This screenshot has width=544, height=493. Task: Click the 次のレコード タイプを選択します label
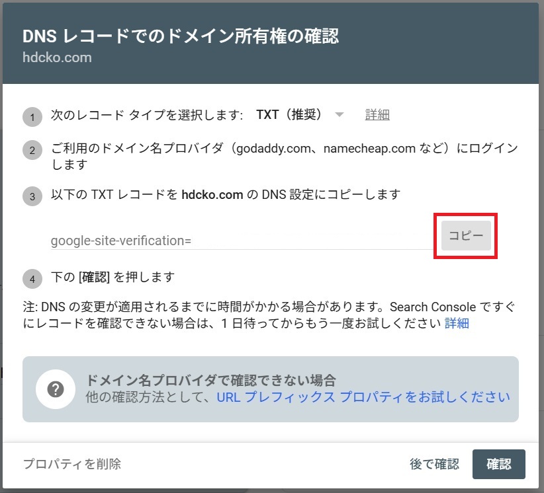[147, 115]
